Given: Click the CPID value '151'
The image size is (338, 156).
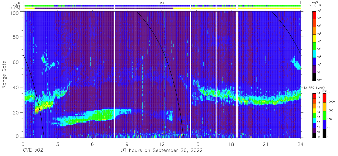Looking at the screenshot, I should click(162, 3).
